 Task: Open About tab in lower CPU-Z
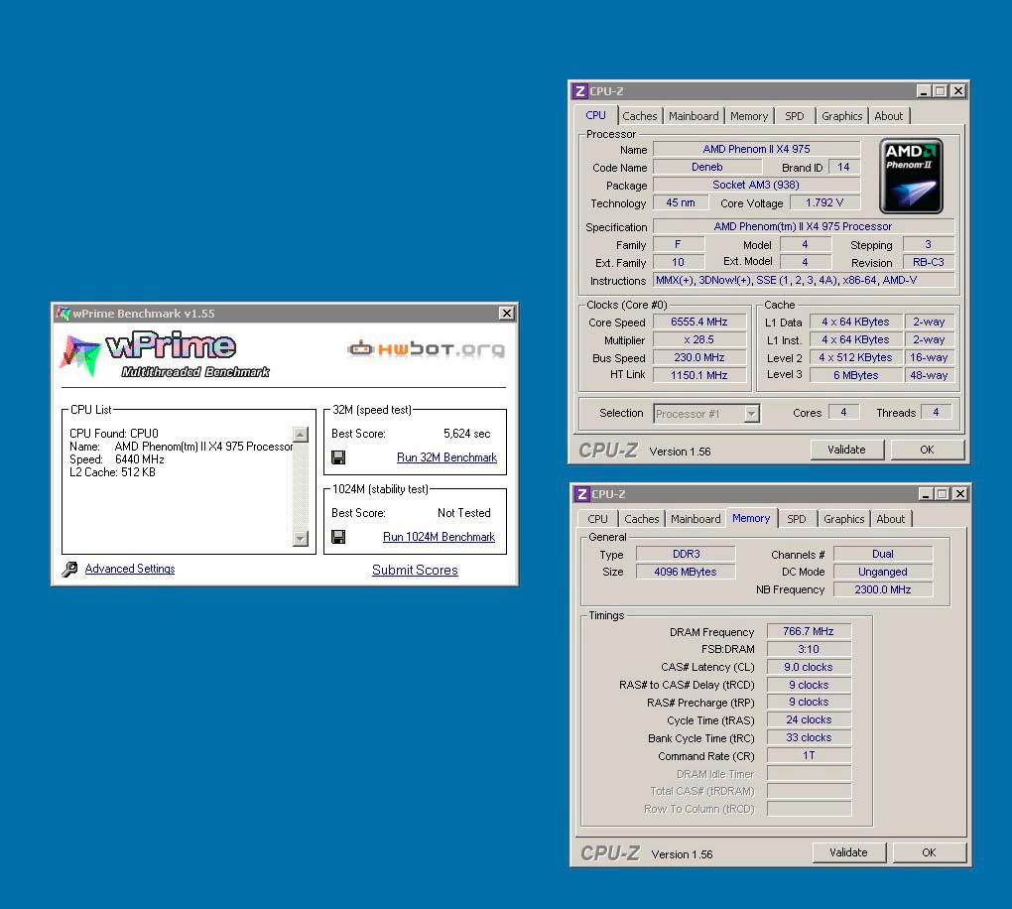(891, 519)
